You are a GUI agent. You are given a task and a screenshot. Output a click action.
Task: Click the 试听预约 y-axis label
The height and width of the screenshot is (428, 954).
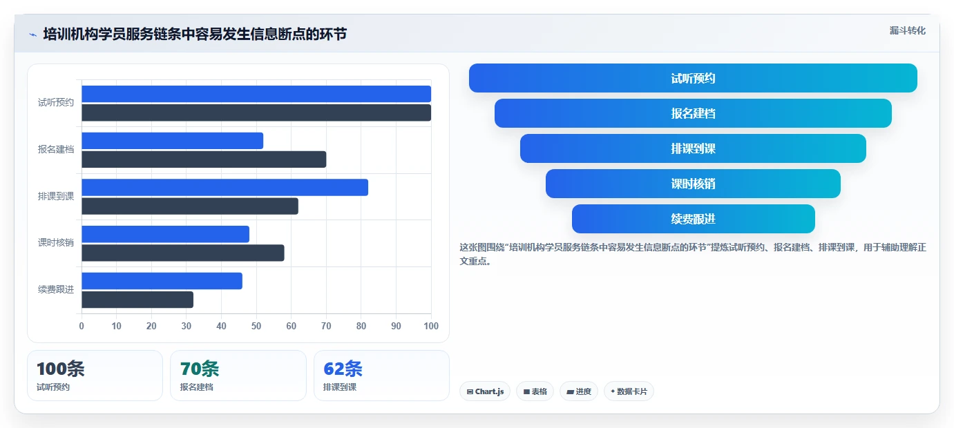point(56,103)
